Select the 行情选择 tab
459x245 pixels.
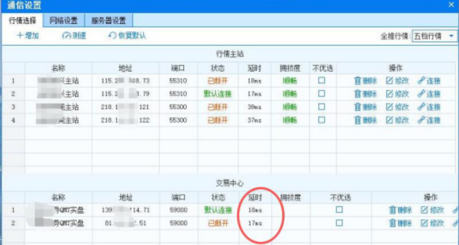click(x=23, y=20)
